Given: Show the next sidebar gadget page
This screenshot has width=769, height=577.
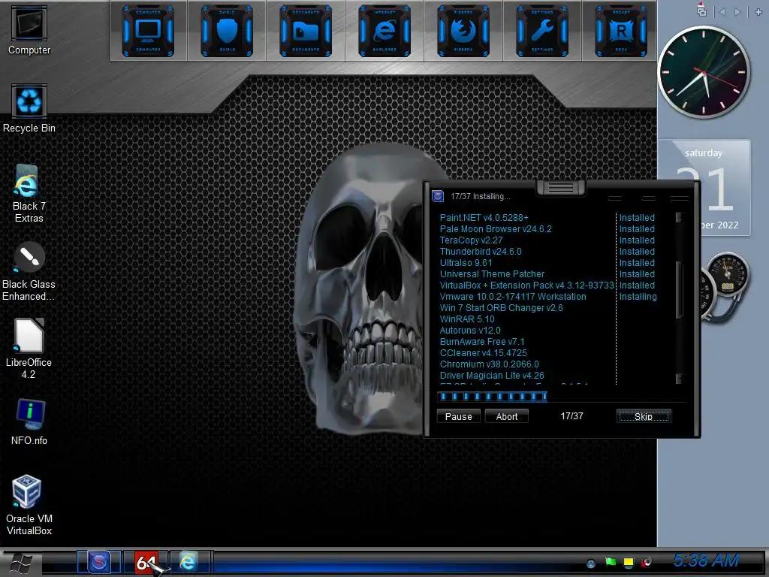Looking at the screenshot, I should tap(737, 11).
